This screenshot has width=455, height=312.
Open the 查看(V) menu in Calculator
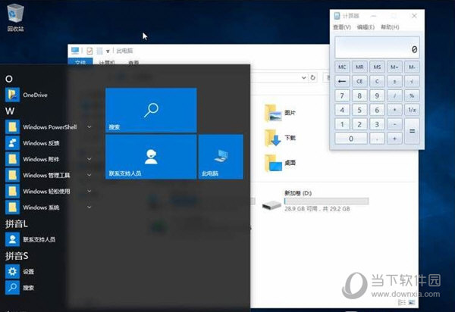[x=342, y=27]
